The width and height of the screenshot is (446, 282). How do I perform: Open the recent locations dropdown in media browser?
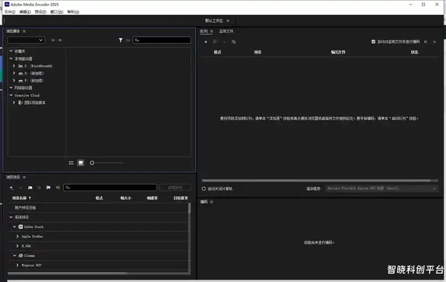coord(26,40)
